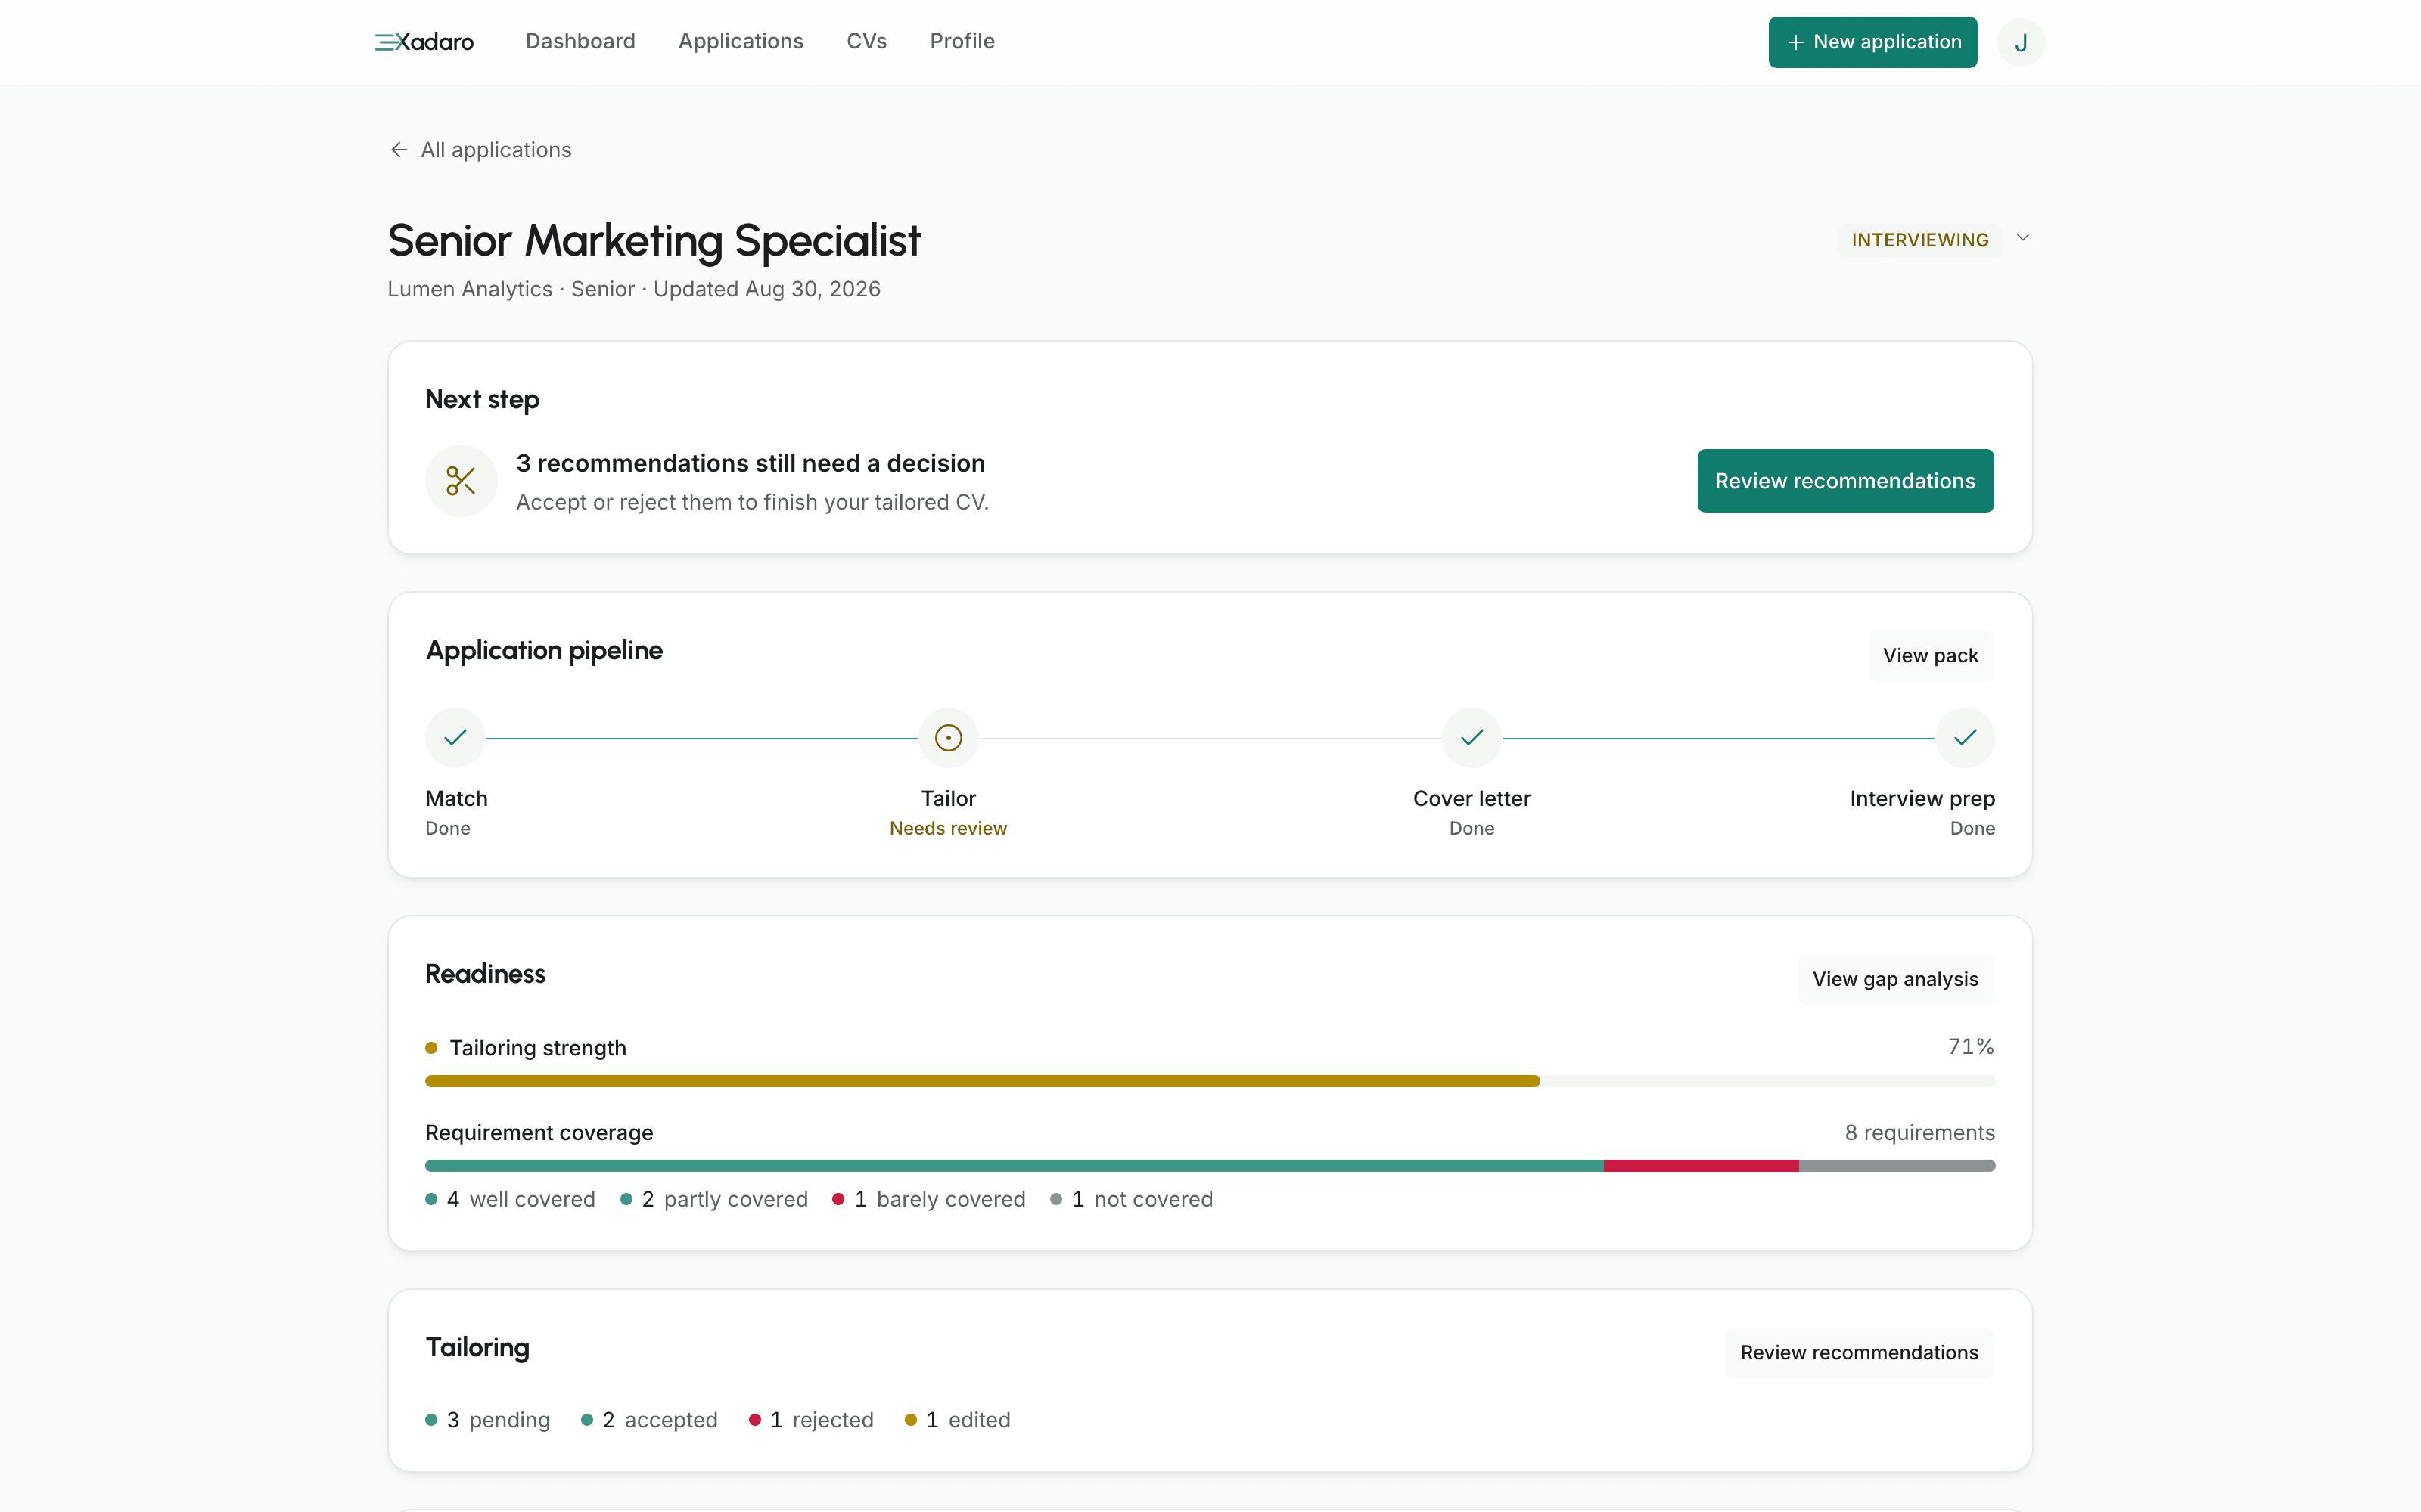Click the New application button
The image size is (2421, 1512).
tap(1872, 42)
